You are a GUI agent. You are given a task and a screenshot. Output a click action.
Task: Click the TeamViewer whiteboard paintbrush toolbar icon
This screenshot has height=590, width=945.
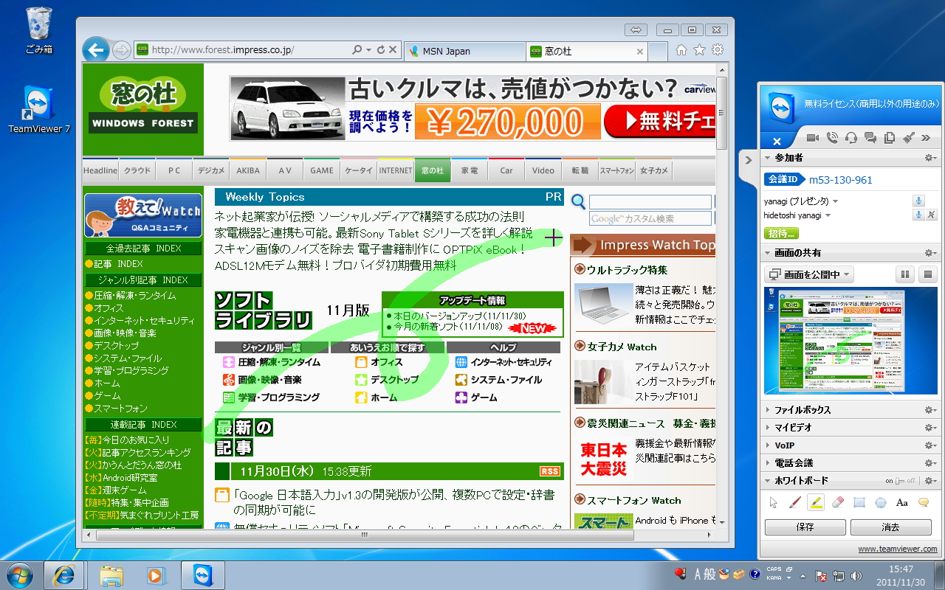click(909, 137)
